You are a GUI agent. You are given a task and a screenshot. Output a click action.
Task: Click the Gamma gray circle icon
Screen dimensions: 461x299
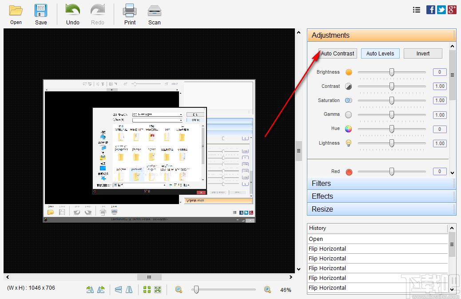[x=348, y=114]
